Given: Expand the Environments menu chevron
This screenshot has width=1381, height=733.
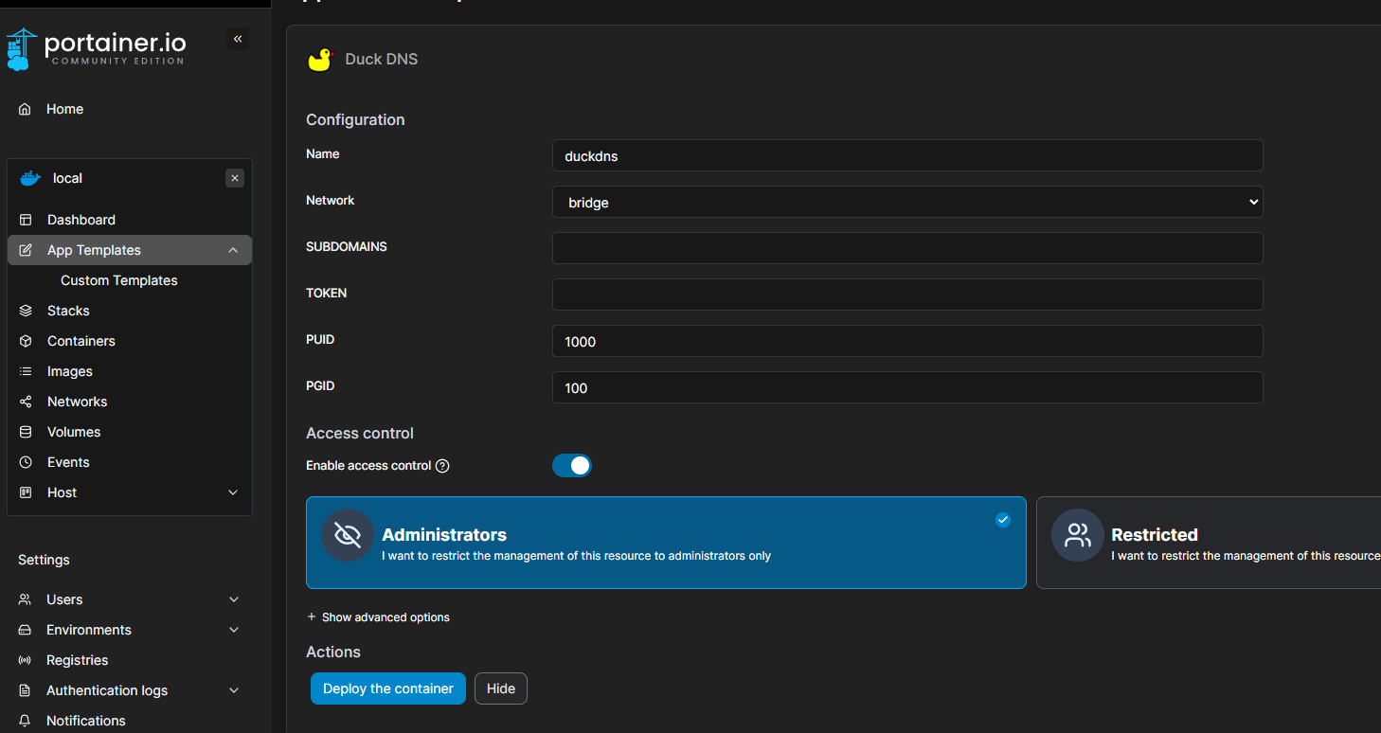Looking at the screenshot, I should pyautogui.click(x=234, y=630).
